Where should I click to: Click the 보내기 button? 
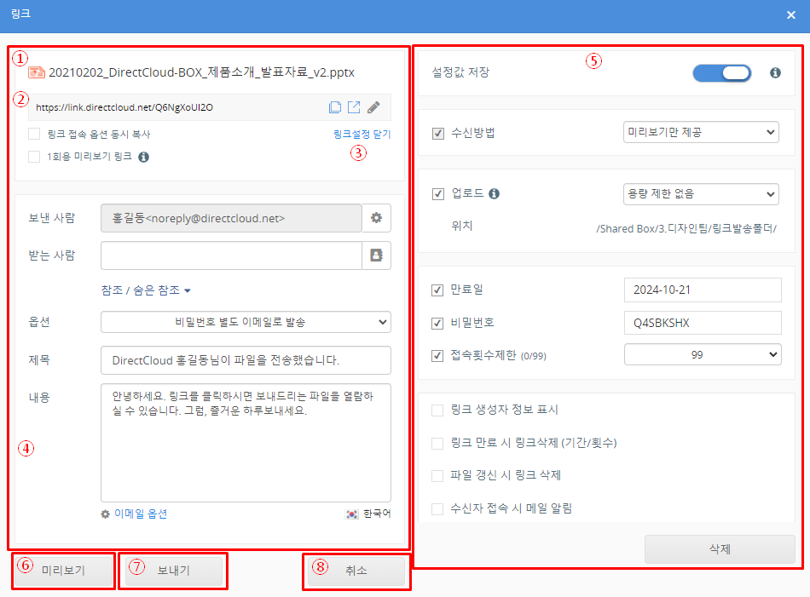[x=174, y=571]
